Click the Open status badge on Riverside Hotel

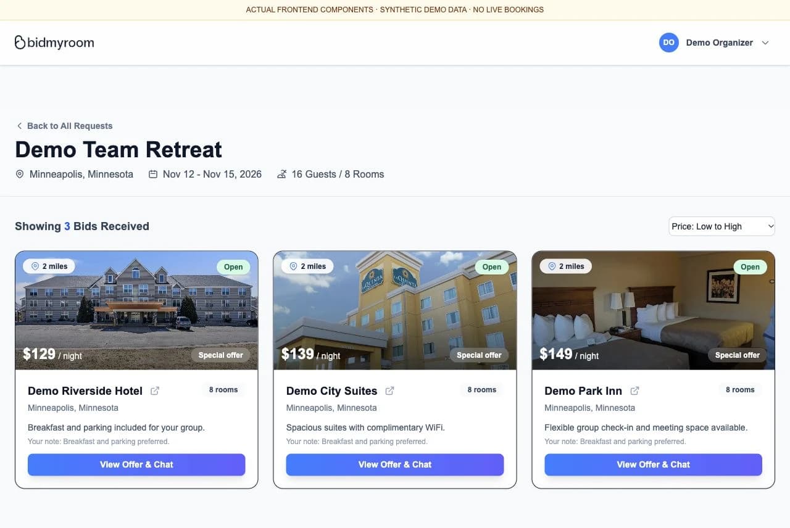pos(233,267)
